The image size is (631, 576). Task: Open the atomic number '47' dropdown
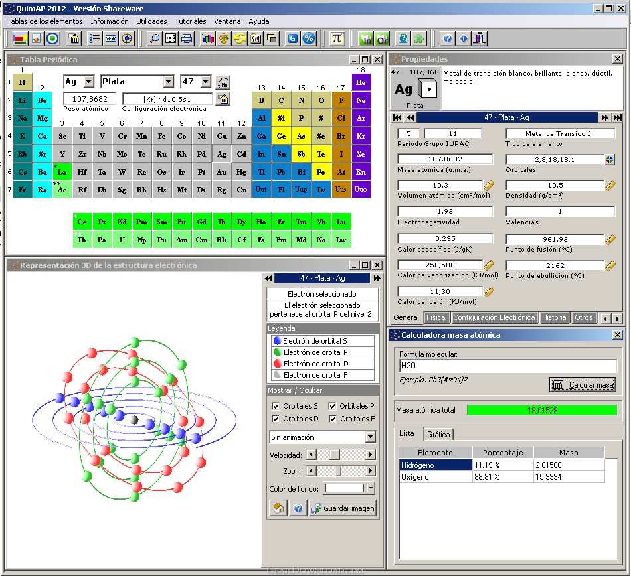(x=206, y=82)
